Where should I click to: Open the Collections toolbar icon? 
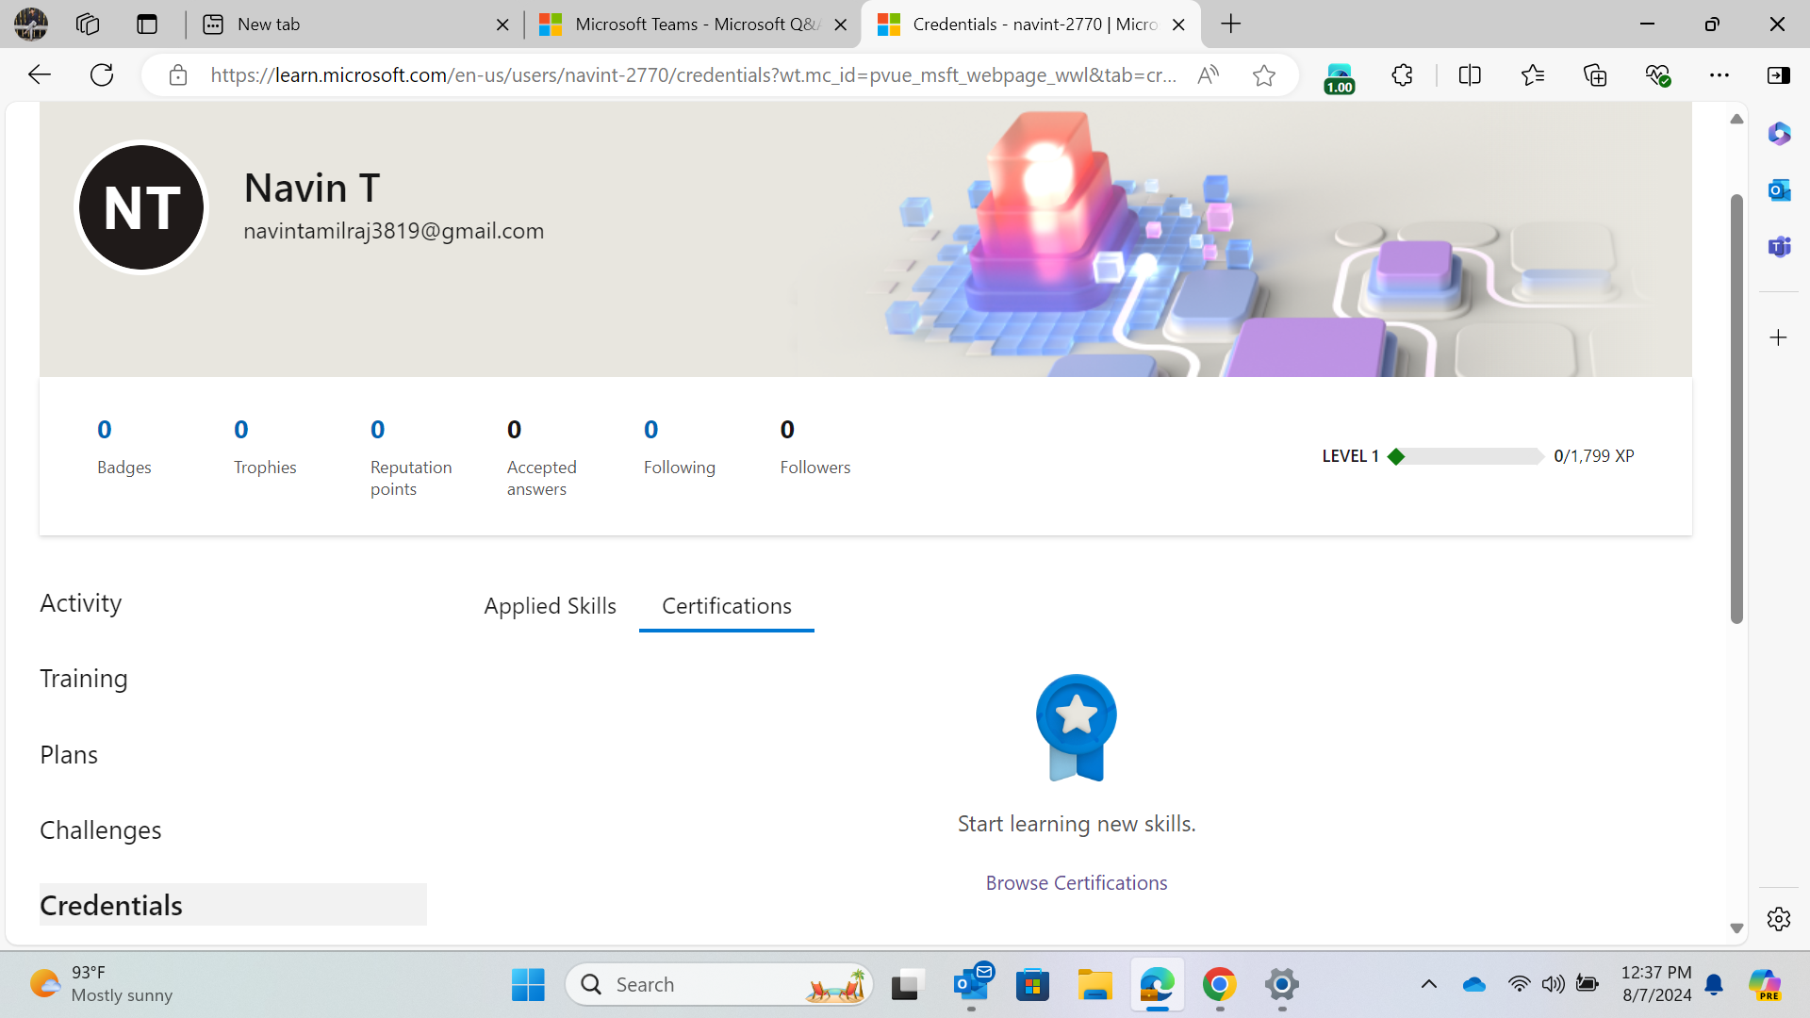click(x=1595, y=75)
